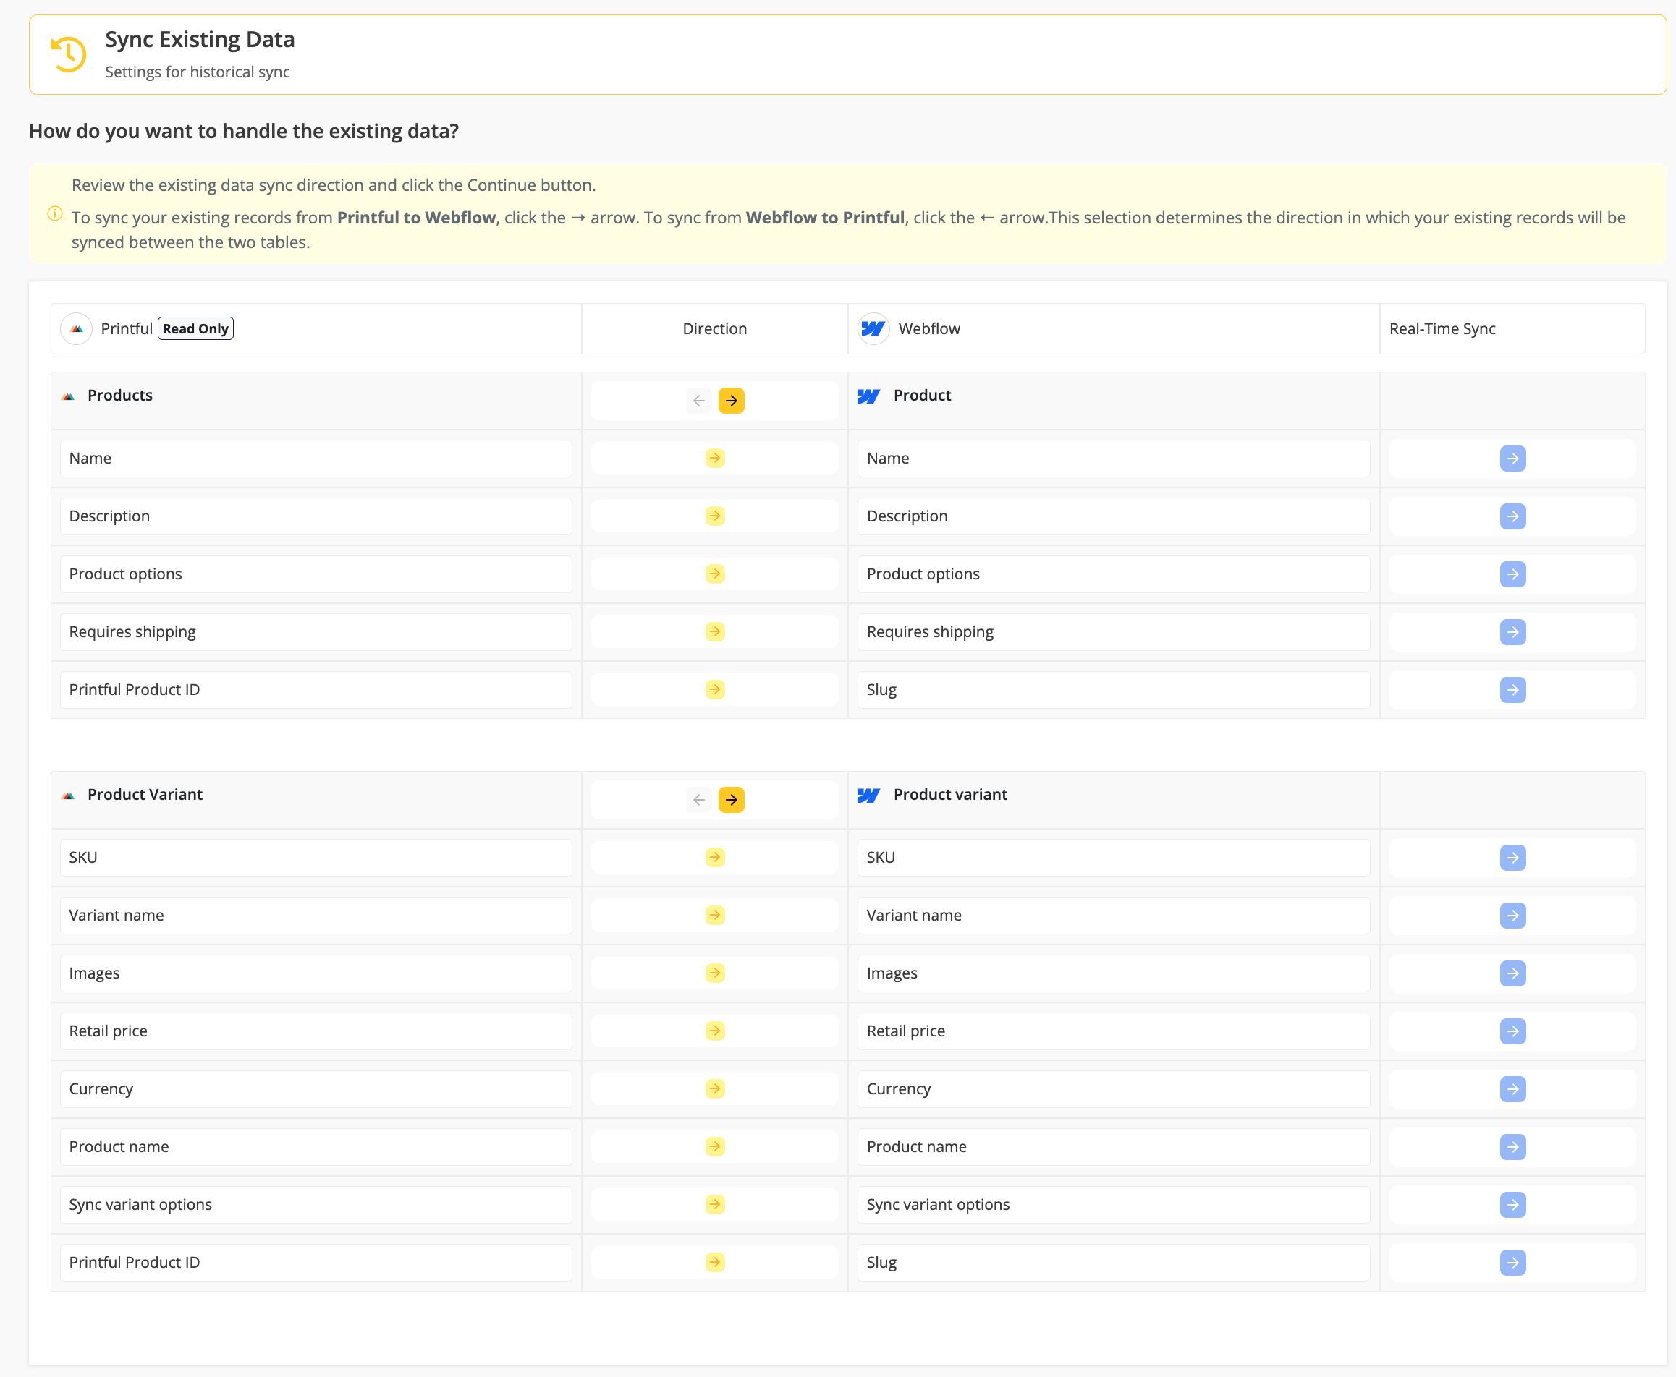Click the 'Sync Existing Data' title
The height and width of the screenshot is (1377, 1676).
[x=200, y=39]
